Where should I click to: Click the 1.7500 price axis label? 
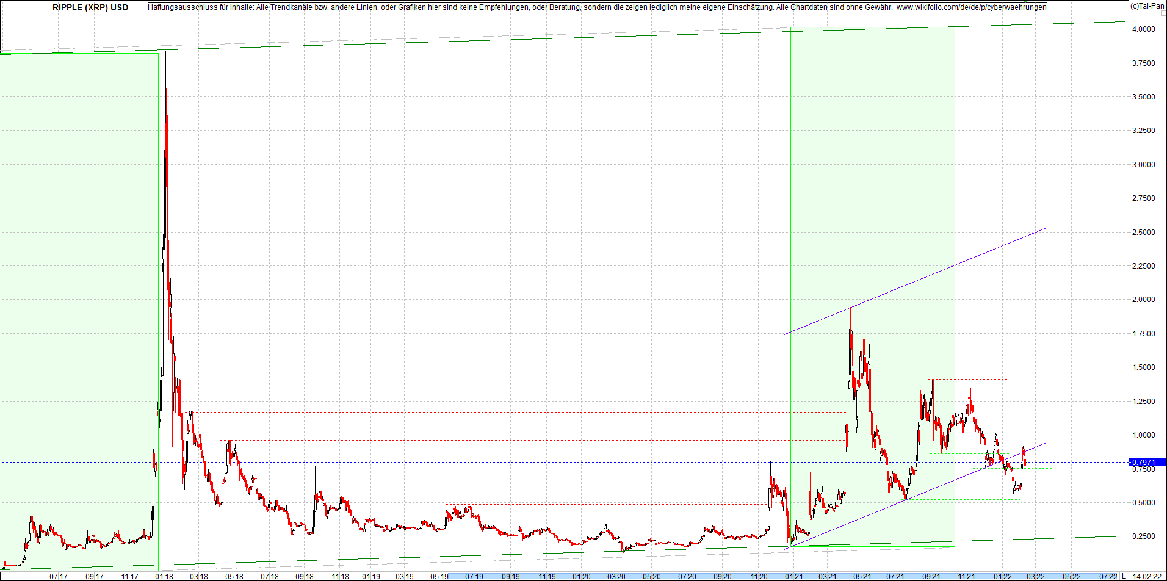click(x=1144, y=334)
